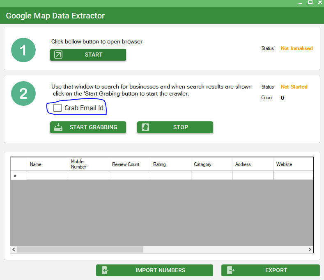Click the Address column header
This screenshot has width=324, height=280.
[253, 164]
